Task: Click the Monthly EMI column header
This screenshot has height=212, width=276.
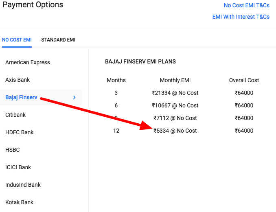Action: (175, 80)
